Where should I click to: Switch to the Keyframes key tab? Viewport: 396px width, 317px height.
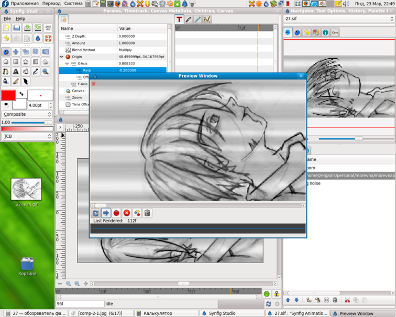[x=335, y=32]
